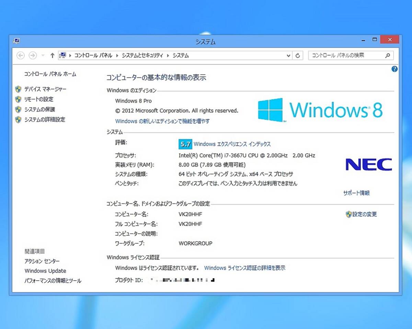This screenshot has height=329, width=412.
Task: Click the System window title bar icon
Action: point(16,41)
